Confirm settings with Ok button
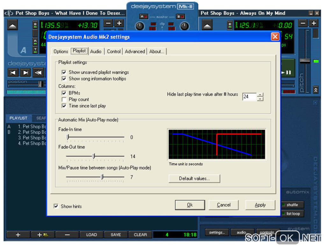The width and height of the screenshot is (325, 246). coord(190,205)
